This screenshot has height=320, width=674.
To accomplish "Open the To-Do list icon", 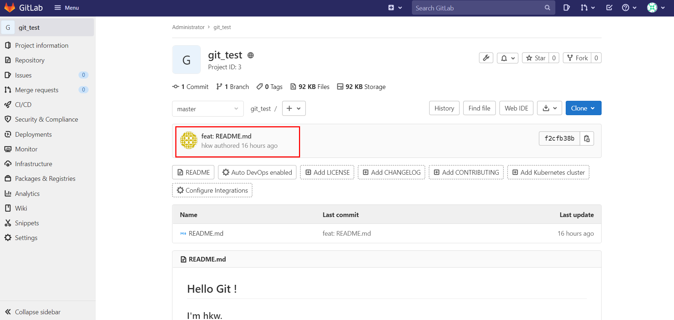I will [x=609, y=8].
